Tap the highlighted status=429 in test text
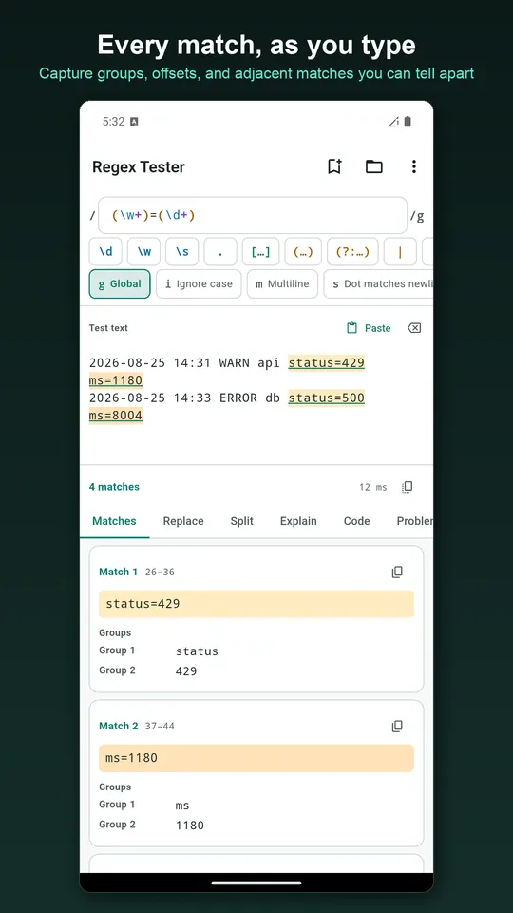513x913 pixels. [x=326, y=363]
